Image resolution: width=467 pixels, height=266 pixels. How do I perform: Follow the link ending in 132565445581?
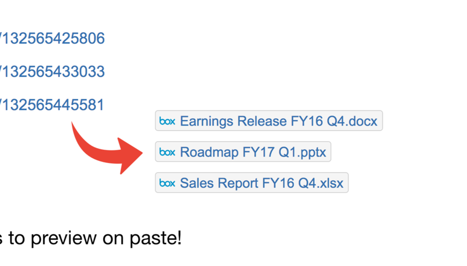tap(53, 105)
